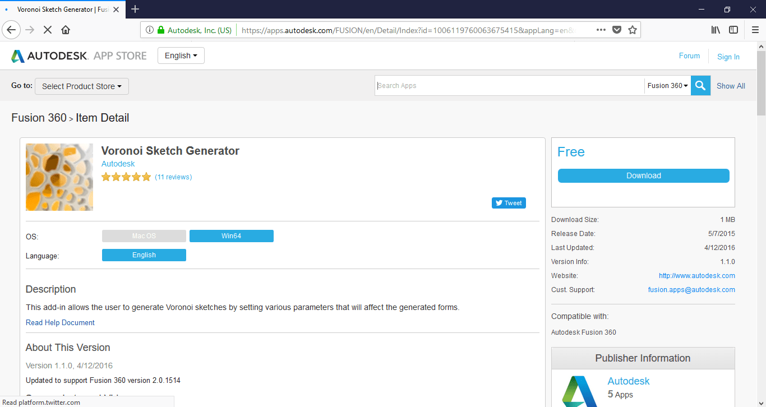The image size is (766, 407).
Task: Visit the http://www.autodesk.com website link
Action: 697,276
